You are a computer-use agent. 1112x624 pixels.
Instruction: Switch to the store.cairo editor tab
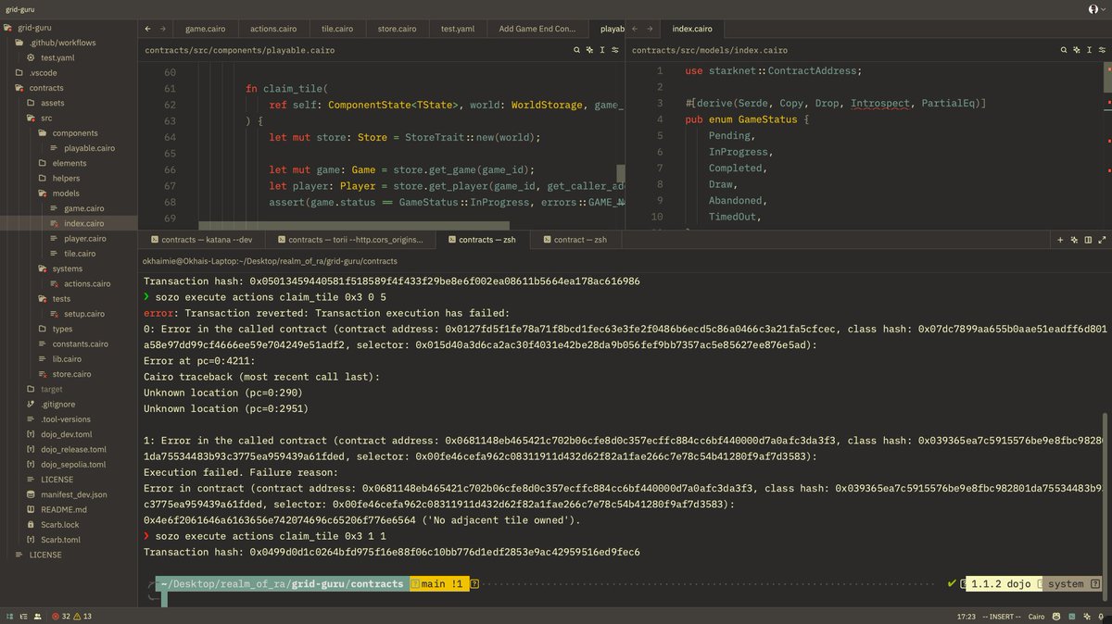coord(397,28)
